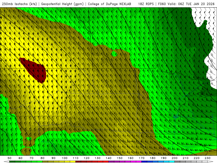Click the '18Z RDPS' model run label
This screenshot has height=163, width=217.
(x=146, y=4)
